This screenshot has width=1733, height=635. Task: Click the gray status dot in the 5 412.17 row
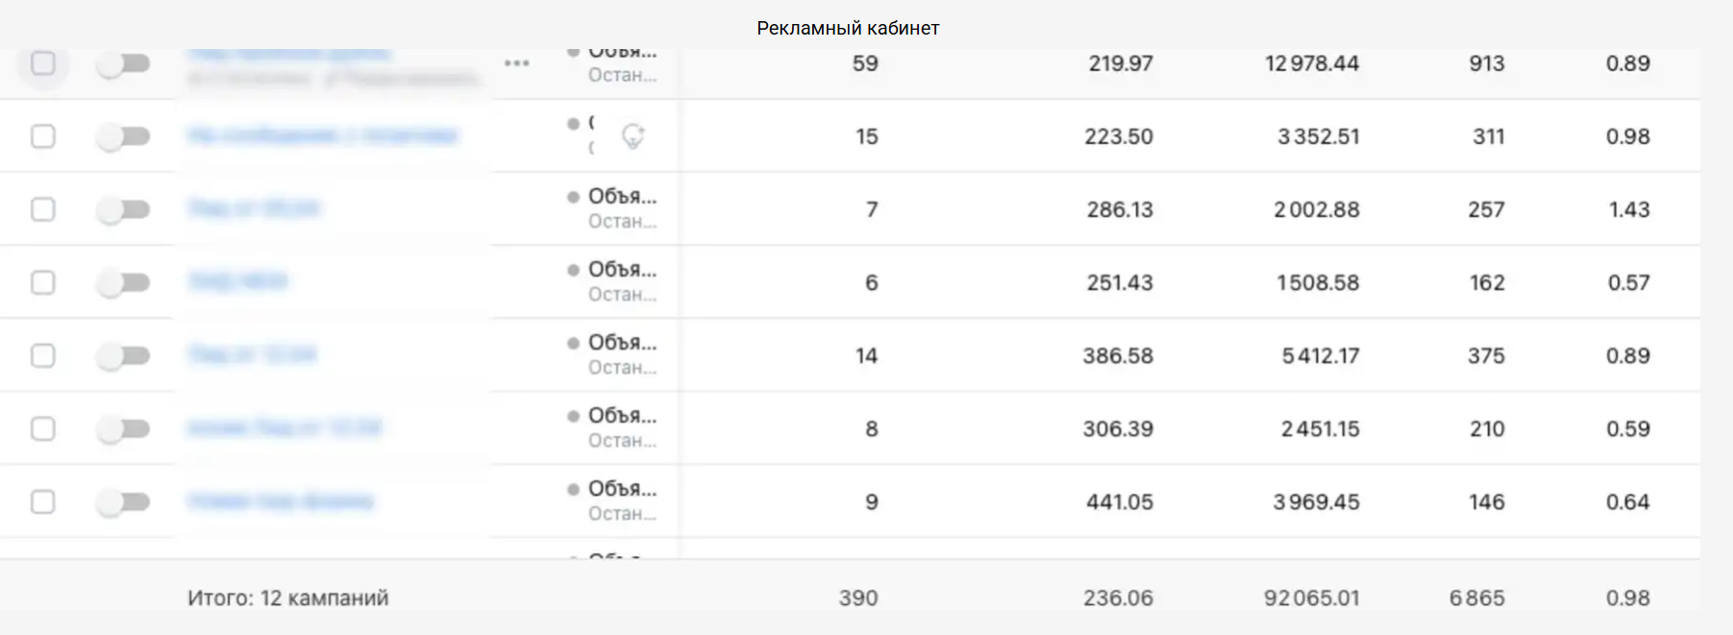[574, 343]
